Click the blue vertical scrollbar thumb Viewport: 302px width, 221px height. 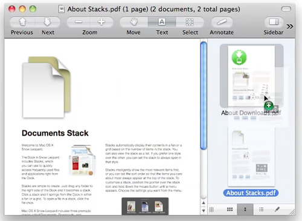tap(204, 96)
